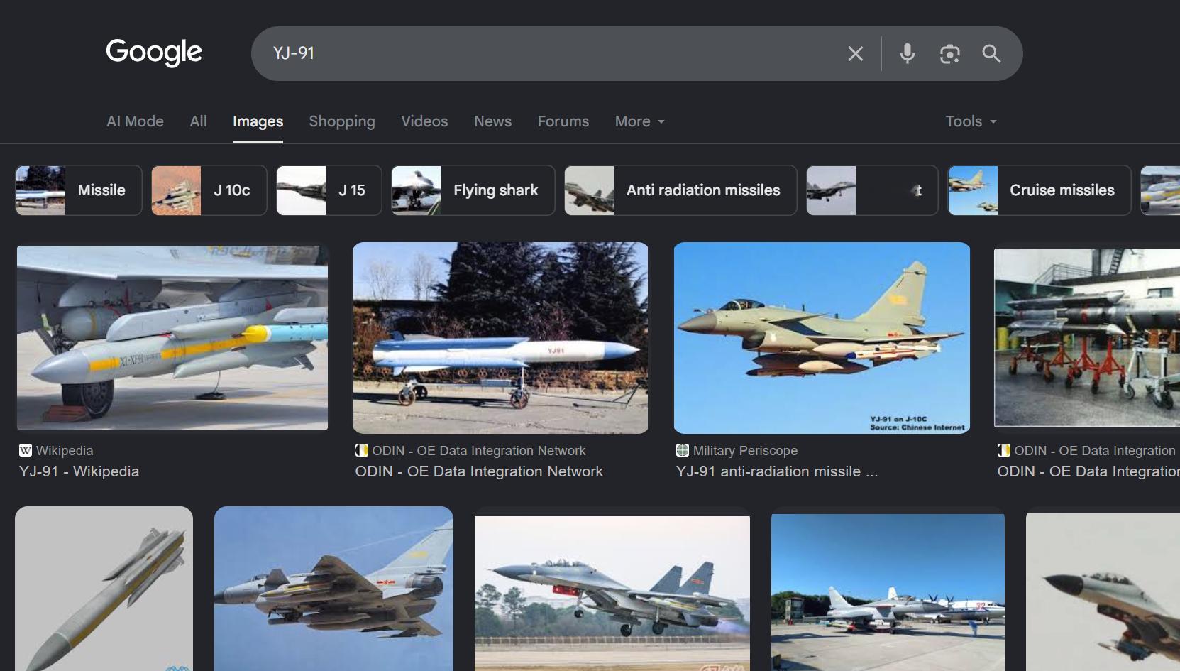Open 'YJ-91 anti-radiation missile ...' link

(x=777, y=471)
